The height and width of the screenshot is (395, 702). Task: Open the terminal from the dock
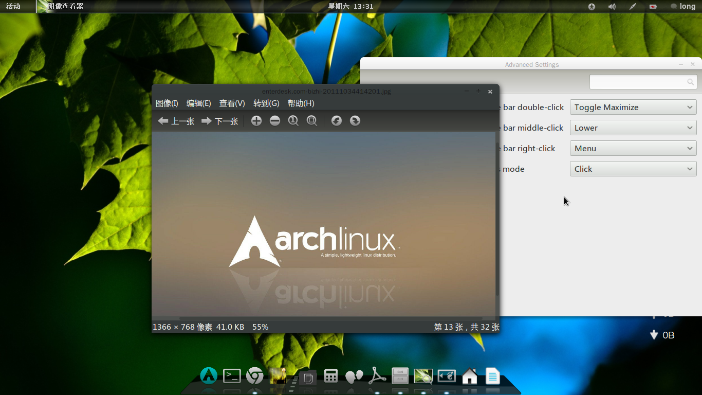click(232, 376)
